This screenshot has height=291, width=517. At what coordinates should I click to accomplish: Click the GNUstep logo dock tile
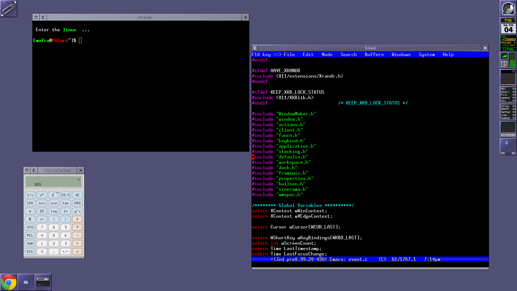click(x=508, y=9)
